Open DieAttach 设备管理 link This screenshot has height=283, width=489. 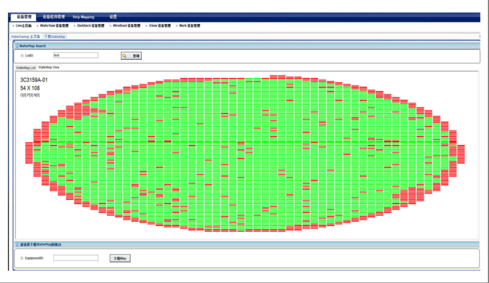coord(91,26)
